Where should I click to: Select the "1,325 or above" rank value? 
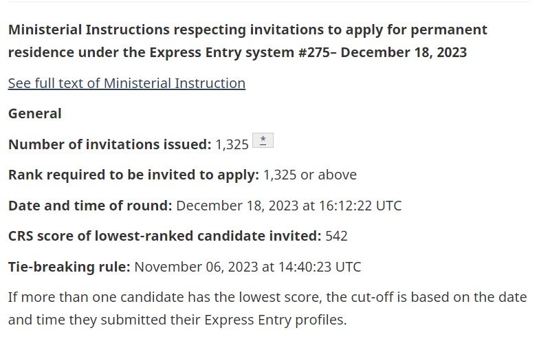(309, 175)
